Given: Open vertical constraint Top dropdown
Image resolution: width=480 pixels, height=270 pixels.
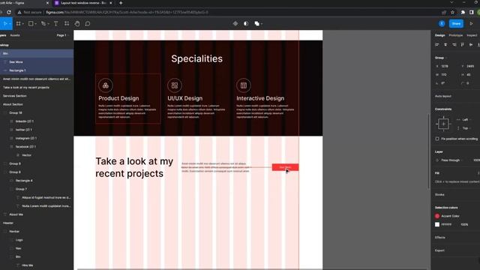Looking at the screenshot, I should pos(465,128).
